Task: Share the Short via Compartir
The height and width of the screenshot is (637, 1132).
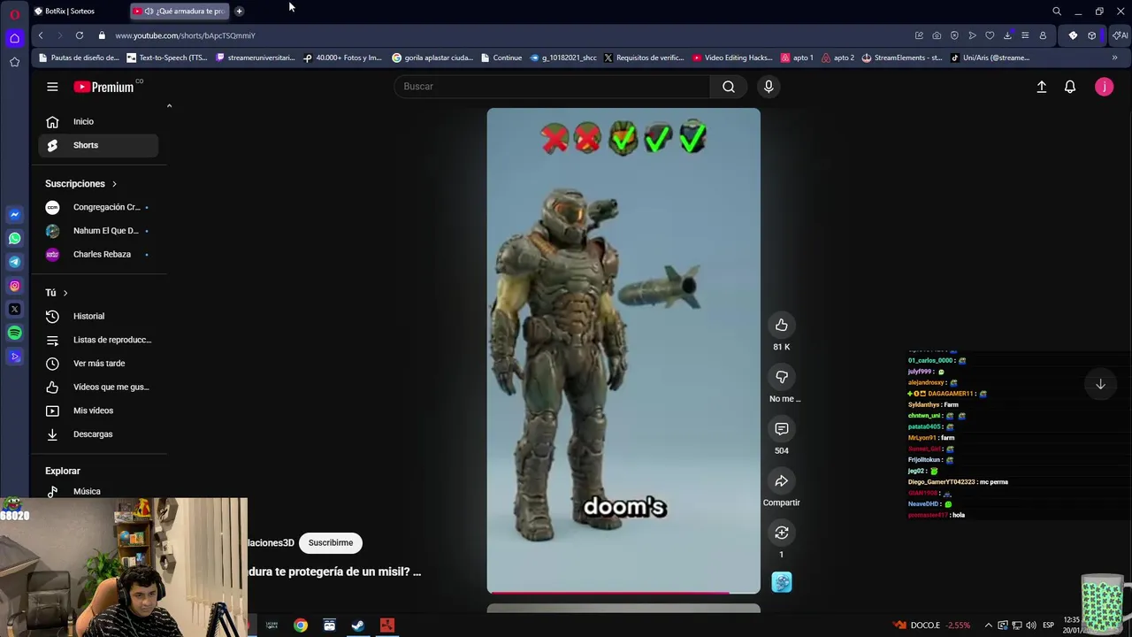Action: click(782, 481)
